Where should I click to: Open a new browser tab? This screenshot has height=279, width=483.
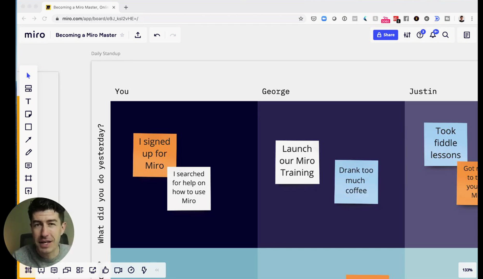click(126, 7)
